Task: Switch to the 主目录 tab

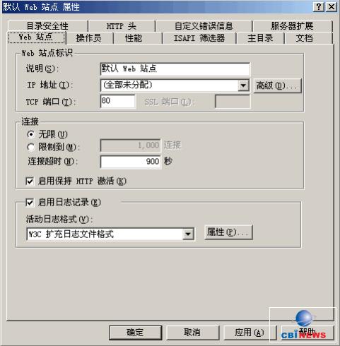Action: click(x=260, y=38)
